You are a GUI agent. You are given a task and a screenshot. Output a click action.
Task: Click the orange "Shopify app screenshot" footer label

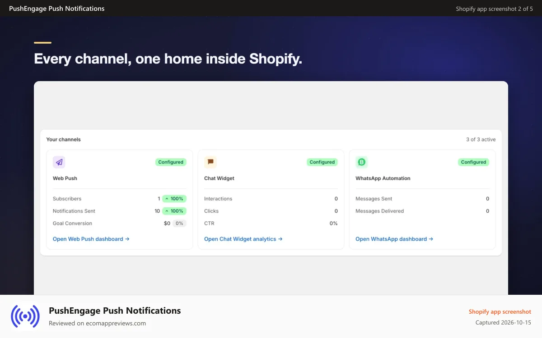coord(500,312)
